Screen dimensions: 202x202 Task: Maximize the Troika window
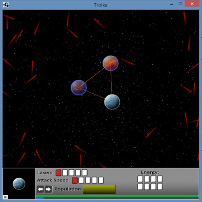pos(180,4)
